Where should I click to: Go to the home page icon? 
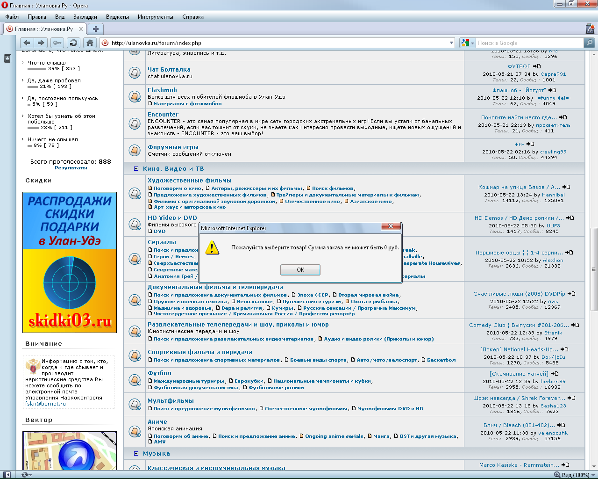(x=90, y=43)
